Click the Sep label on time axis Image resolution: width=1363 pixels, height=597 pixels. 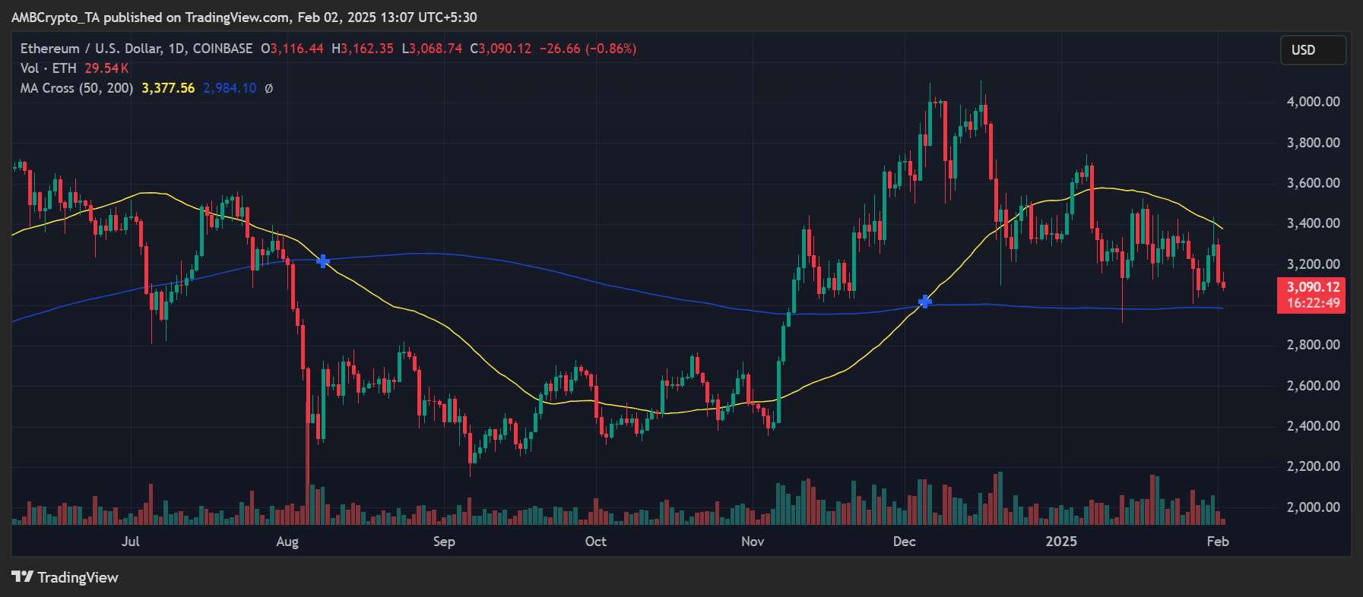click(444, 542)
